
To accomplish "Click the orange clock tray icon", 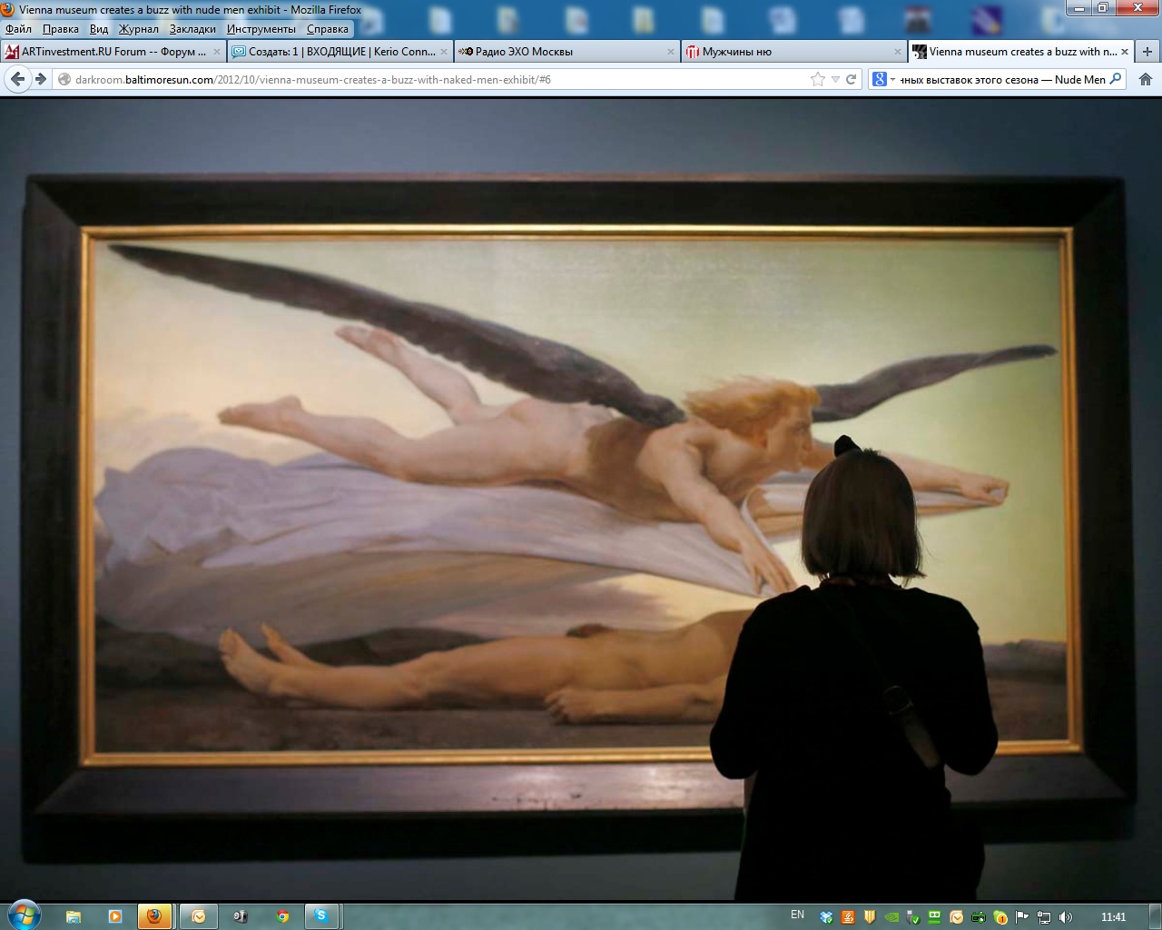I will pos(956,917).
